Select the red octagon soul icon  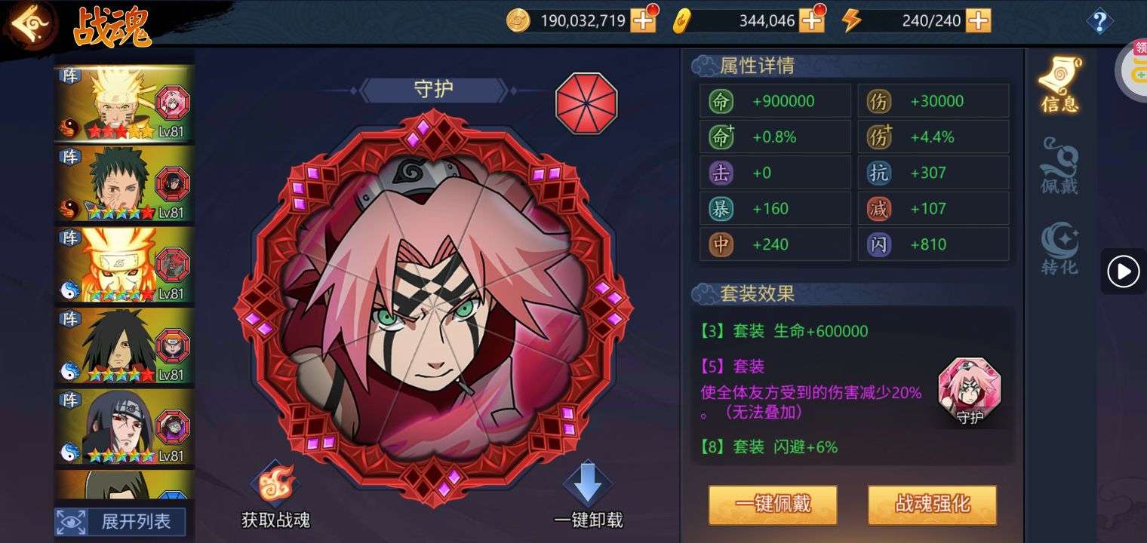(586, 103)
